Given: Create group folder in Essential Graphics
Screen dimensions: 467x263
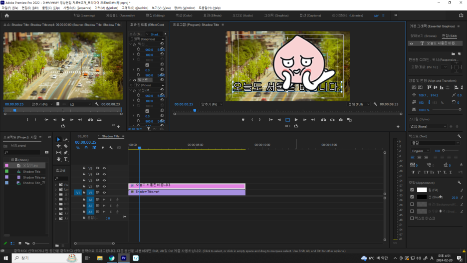Looking at the screenshot, I should 453,53.
